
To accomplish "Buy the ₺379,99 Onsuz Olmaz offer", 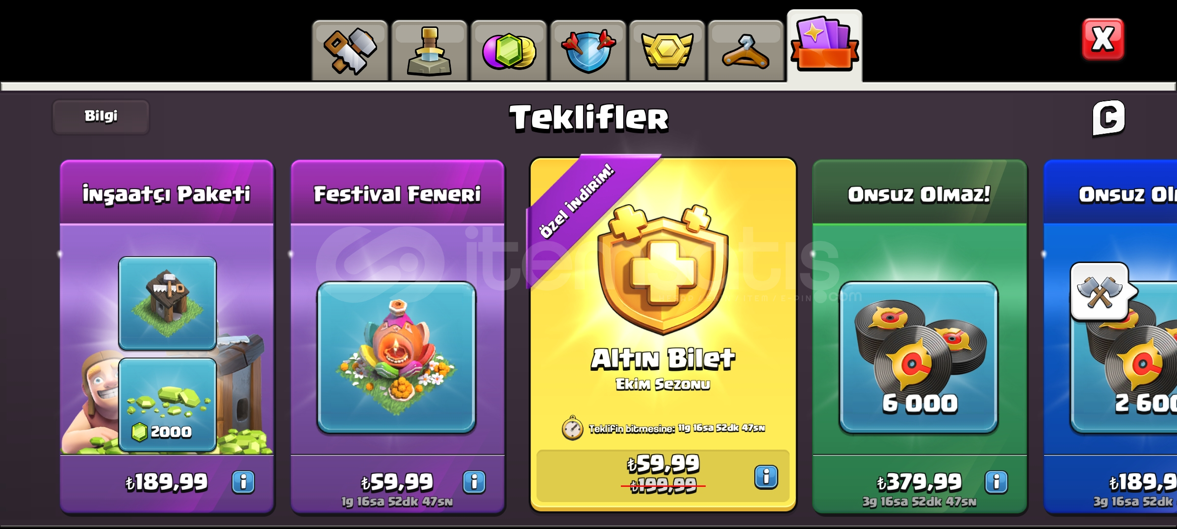I will coord(920,482).
